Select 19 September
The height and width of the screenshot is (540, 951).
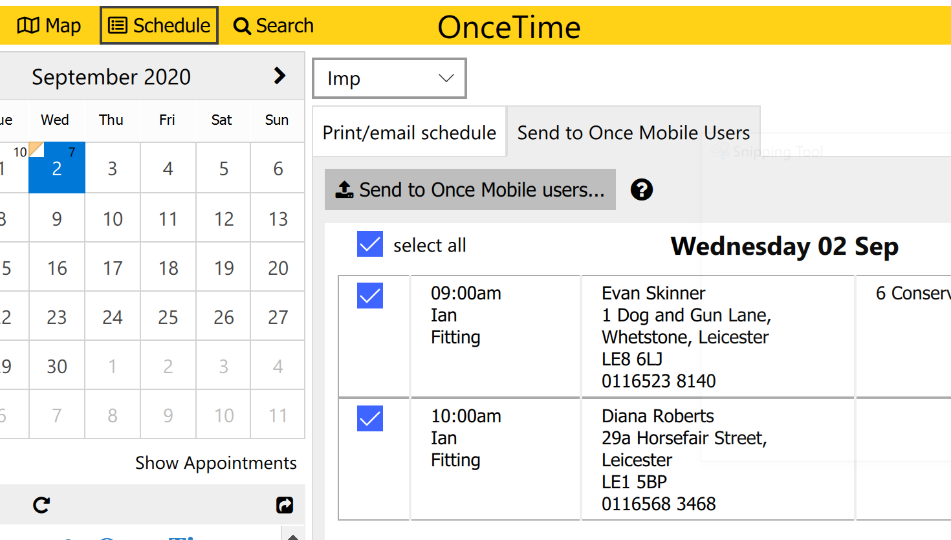click(x=224, y=268)
